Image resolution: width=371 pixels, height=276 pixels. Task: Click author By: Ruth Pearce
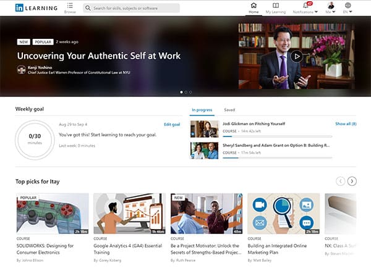[183, 261]
